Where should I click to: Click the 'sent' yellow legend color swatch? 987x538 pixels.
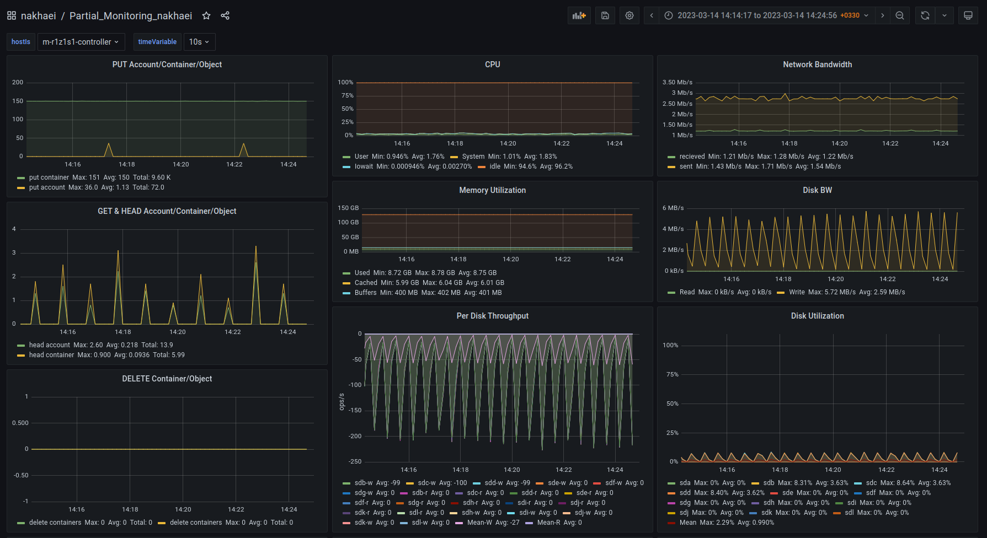click(x=671, y=166)
